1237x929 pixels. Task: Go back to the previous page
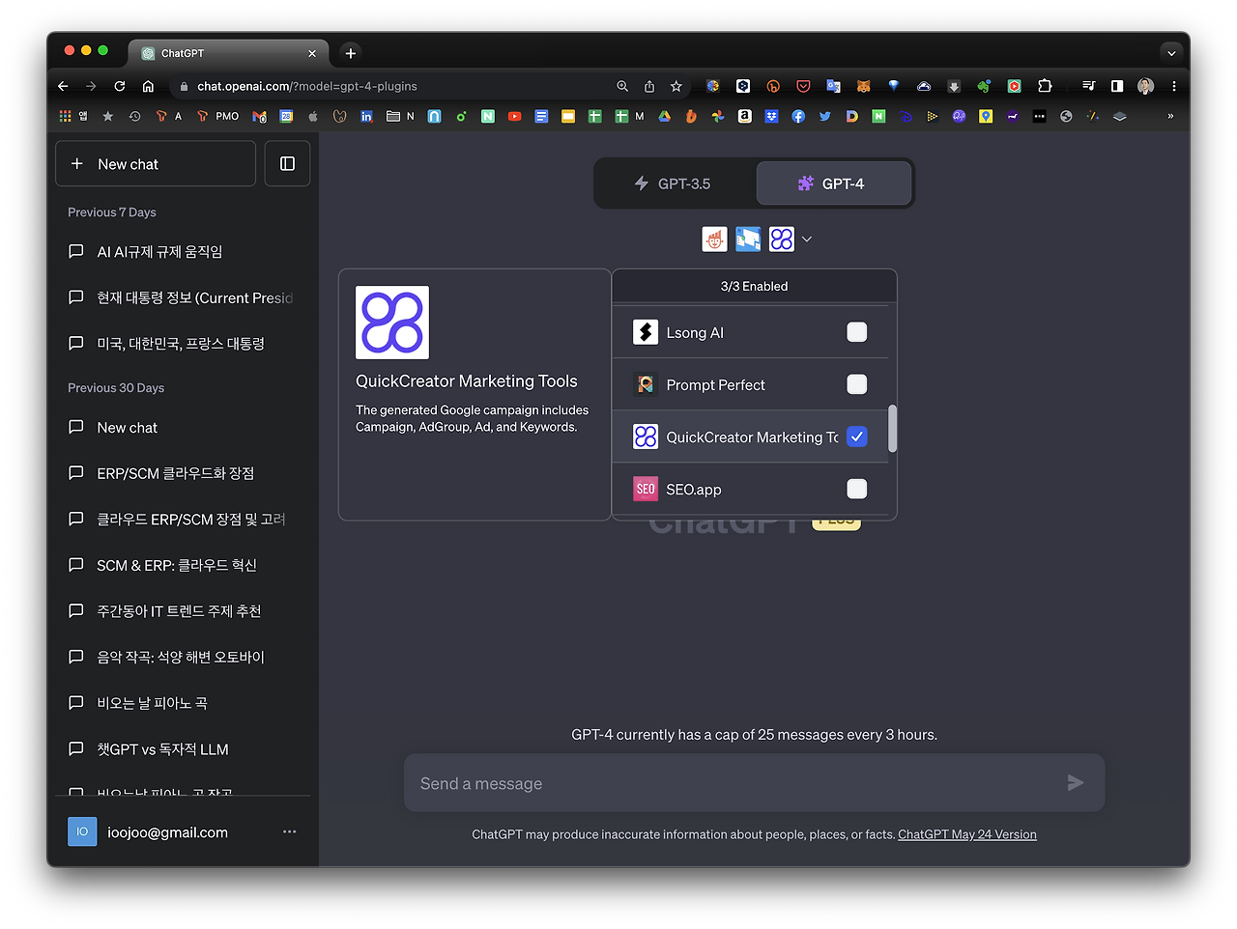coord(64,86)
